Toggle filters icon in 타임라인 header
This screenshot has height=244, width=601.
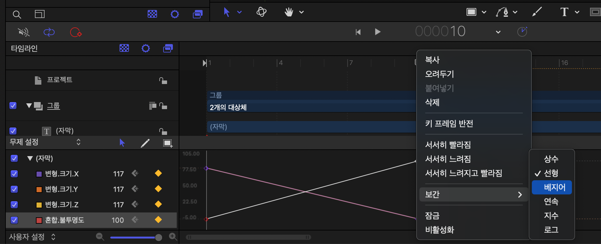(x=168, y=48)
